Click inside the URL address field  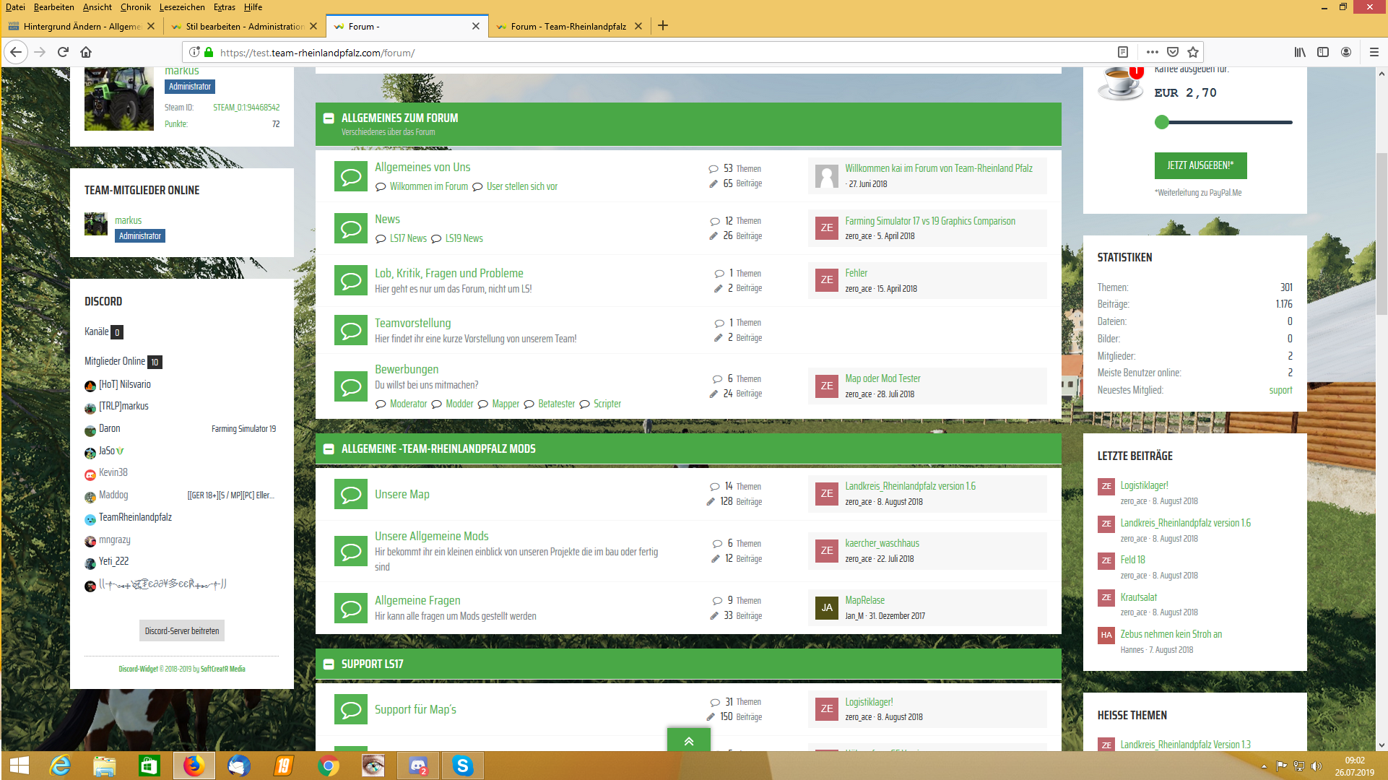pos(650,53)
